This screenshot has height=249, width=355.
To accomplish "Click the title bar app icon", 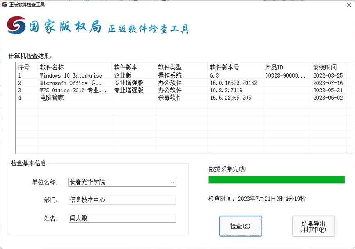I will pyautogui.click(x=4, y=5).
